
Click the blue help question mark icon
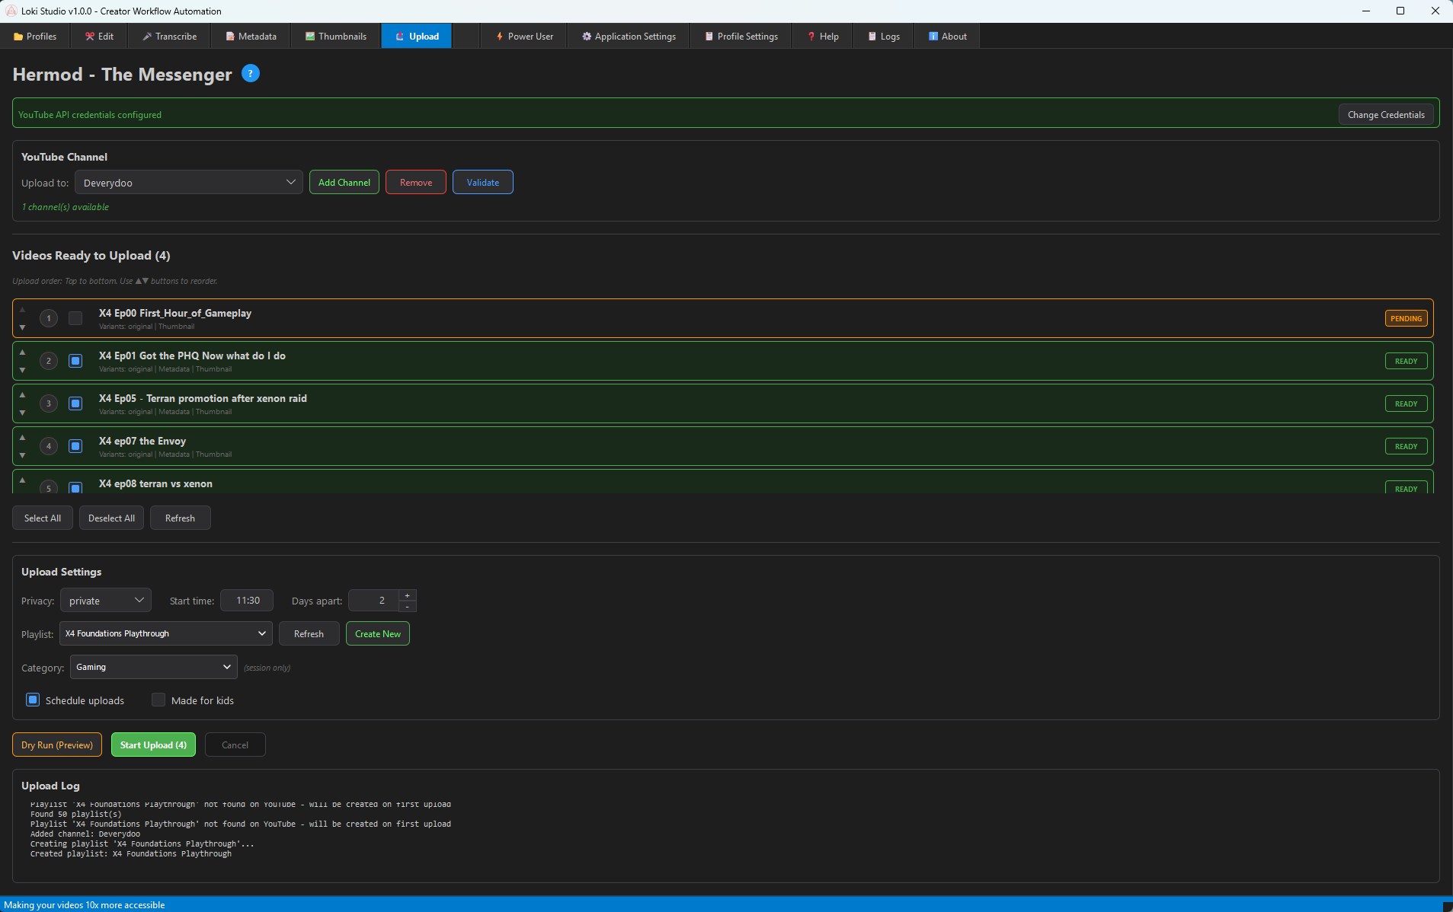[250, 74]
